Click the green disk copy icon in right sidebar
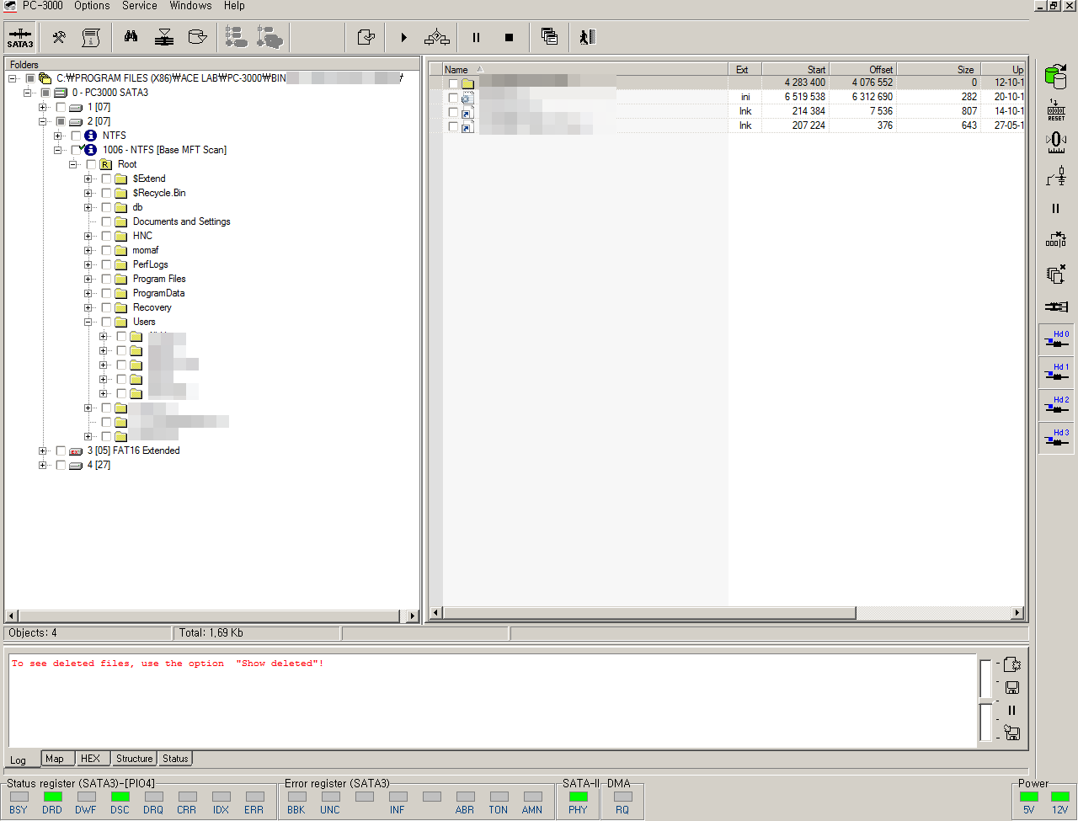 1056,76
